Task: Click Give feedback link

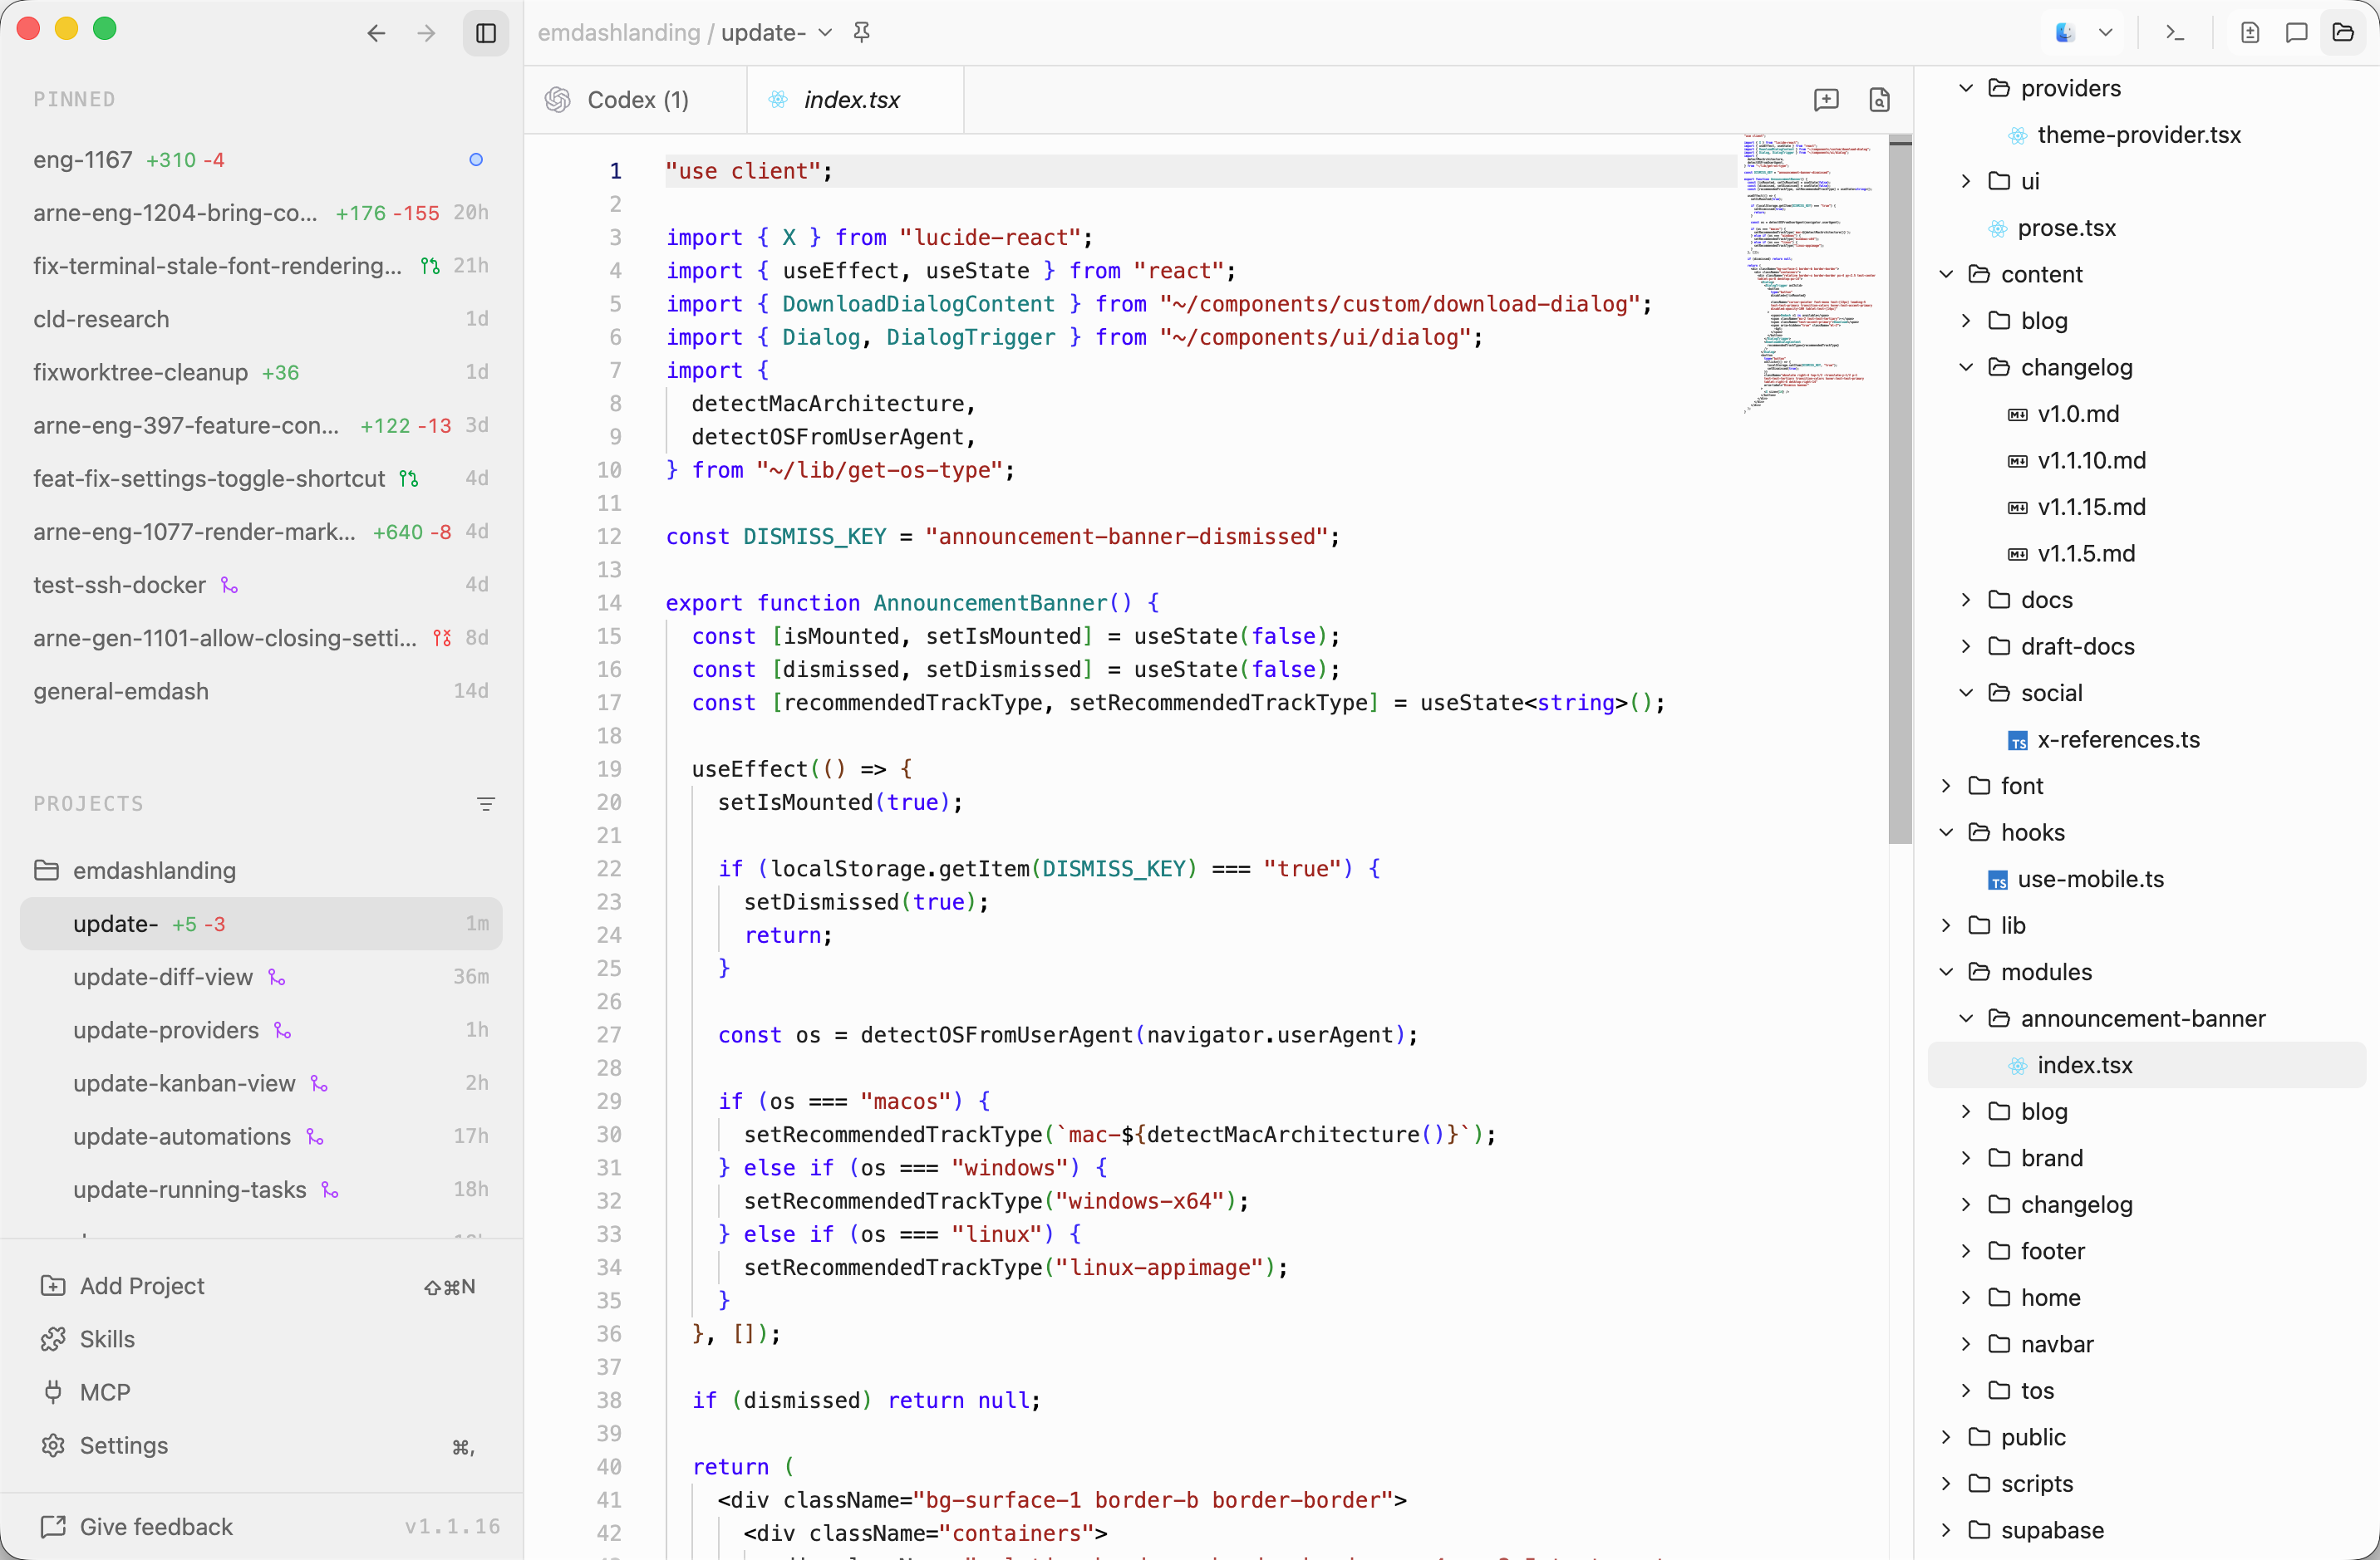Action: pos(136,1527)
